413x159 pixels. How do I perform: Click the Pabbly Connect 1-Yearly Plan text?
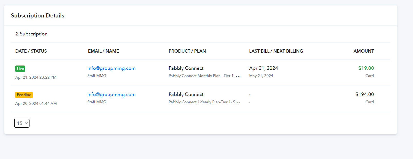click(x=204, y=102)
